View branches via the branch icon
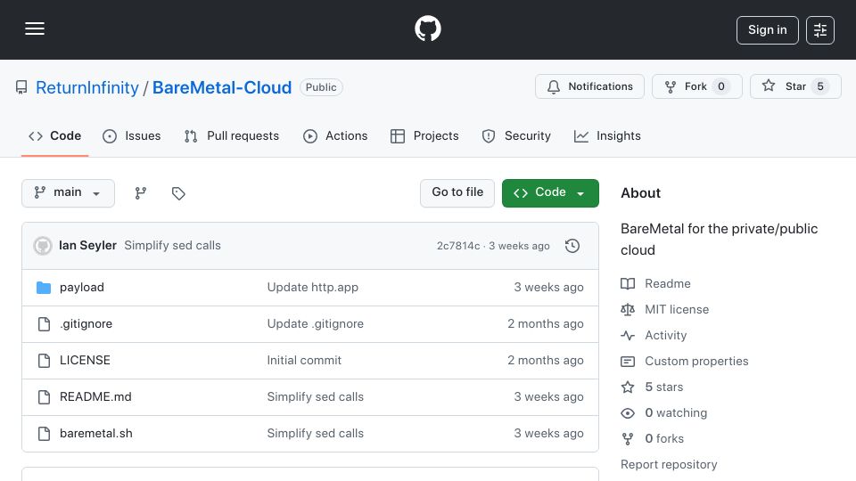 point(141,193)
